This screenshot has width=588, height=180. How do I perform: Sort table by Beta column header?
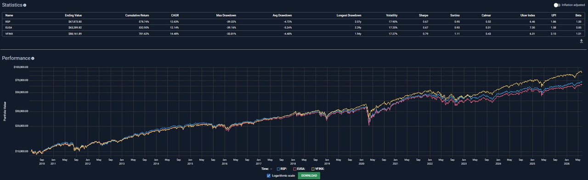coord(579,15)
